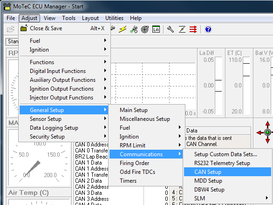Screen dimensions: 273x205
Task: Select the Communications menu item
Action: [146, 154]
